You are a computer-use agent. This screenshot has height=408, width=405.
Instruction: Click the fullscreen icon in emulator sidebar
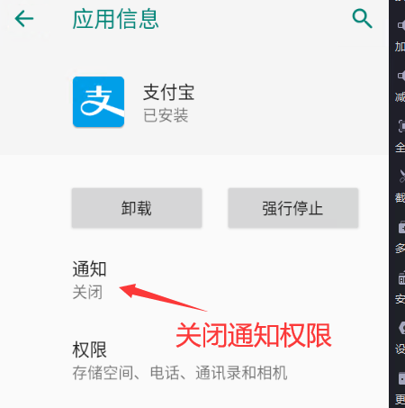tap(401, 126)
